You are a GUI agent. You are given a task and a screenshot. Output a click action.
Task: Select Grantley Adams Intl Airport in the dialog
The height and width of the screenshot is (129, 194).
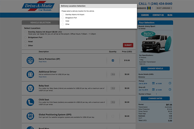[x=63, y=15]
